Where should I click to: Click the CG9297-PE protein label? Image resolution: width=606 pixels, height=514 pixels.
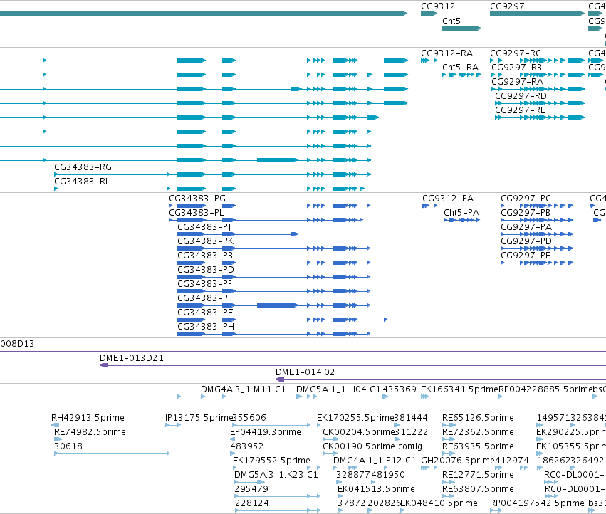526,256
